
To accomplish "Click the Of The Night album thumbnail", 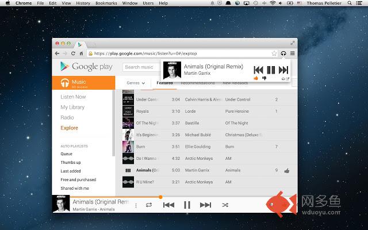I will 128,123.
